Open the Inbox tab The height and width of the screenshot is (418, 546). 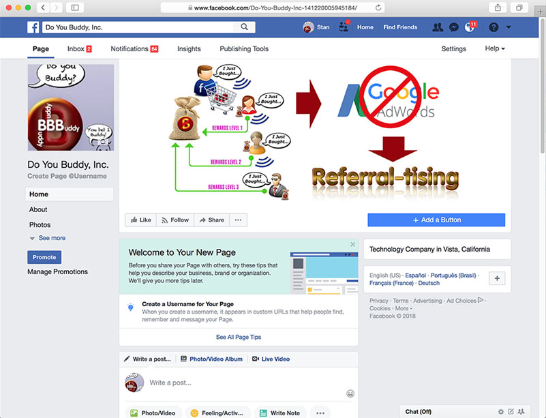click(x=79, y=49)
